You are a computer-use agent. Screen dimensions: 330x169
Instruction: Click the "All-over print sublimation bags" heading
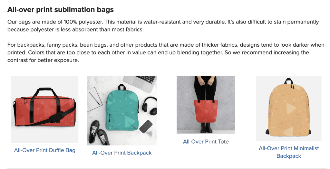tap(60, 10)
